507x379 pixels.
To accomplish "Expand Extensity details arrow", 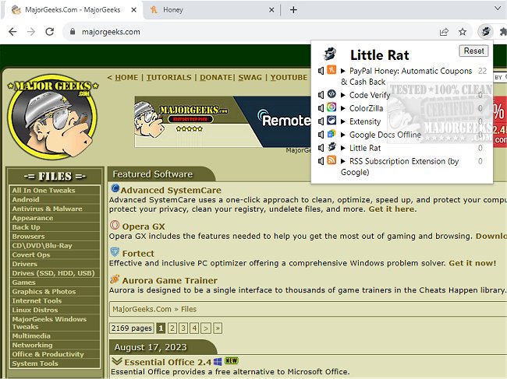I will click(343, 121).
